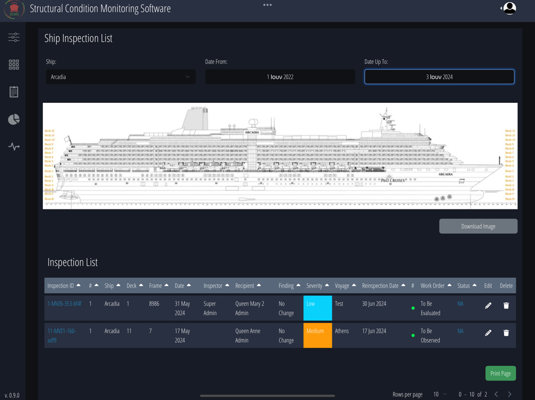Viewport: 535px width, 400px height.
Task: Click the SCMS logo in top bar
Action: (14, 9)
